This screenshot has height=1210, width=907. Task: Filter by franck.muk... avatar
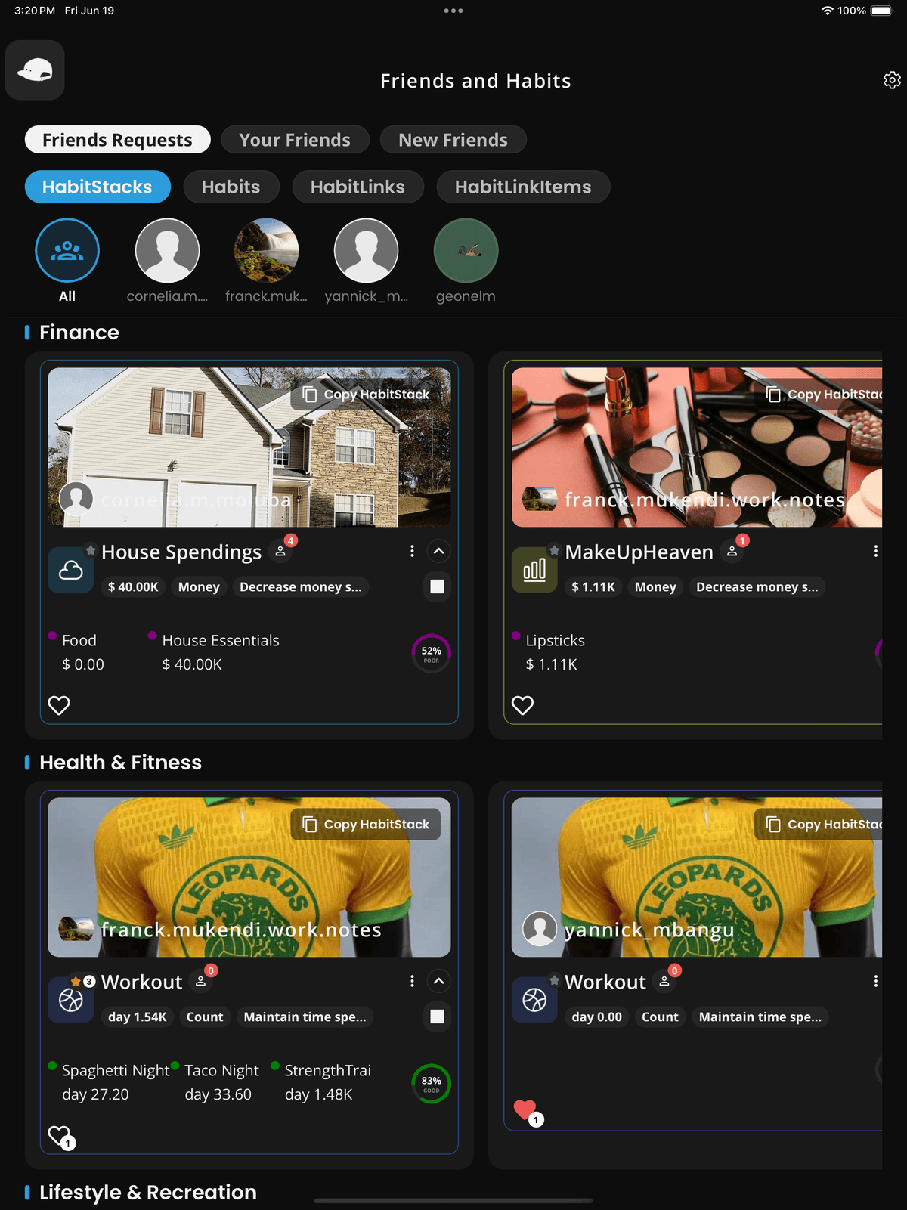[267, 251]
